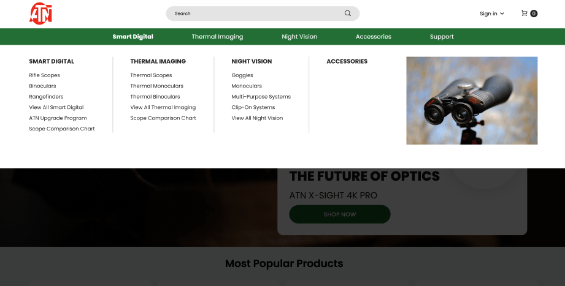Image resolution: width=565 pixels, height=286 pixels.
Task: Go to Goggles
Action: point(242,75)
